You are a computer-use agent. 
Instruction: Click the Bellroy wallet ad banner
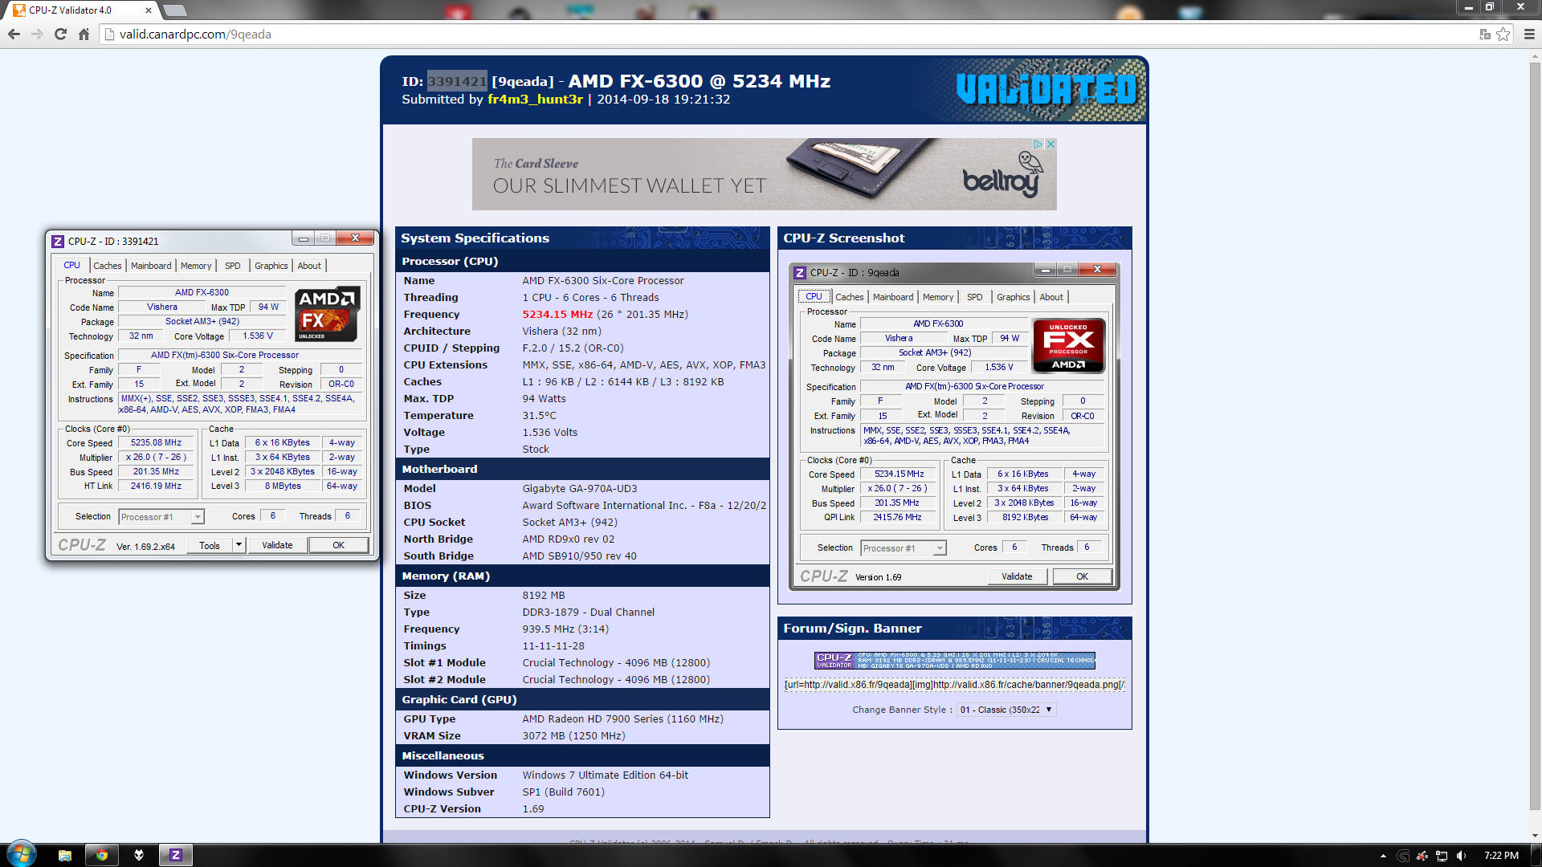(764, 174)
